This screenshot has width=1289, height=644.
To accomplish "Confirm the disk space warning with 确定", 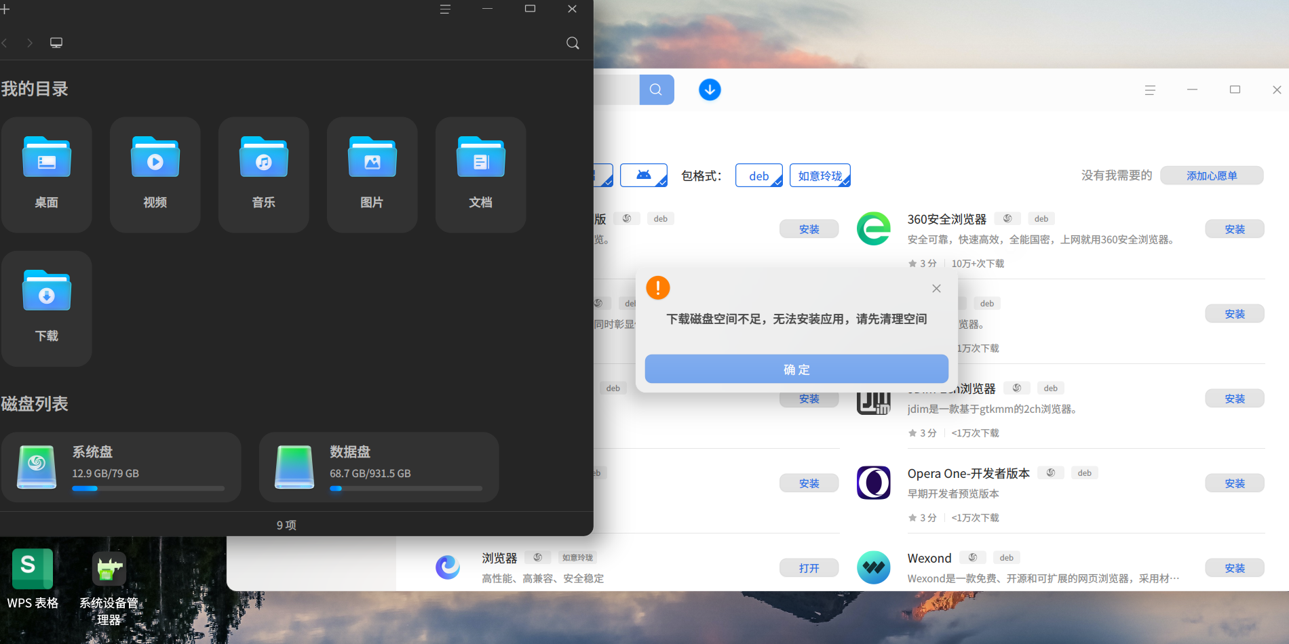I will click(796, 369).
